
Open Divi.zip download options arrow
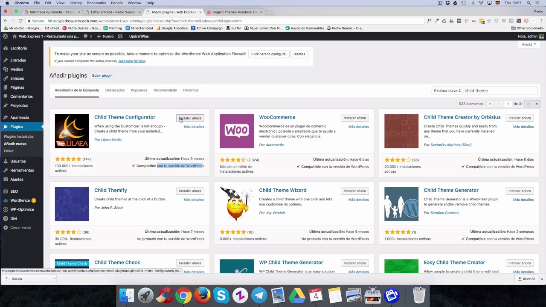point(55,279)
